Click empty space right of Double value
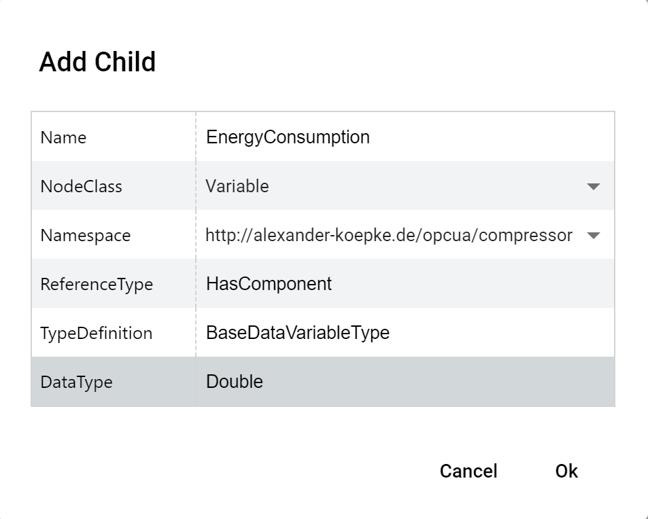The image size is (648, 519). point(438,382)
